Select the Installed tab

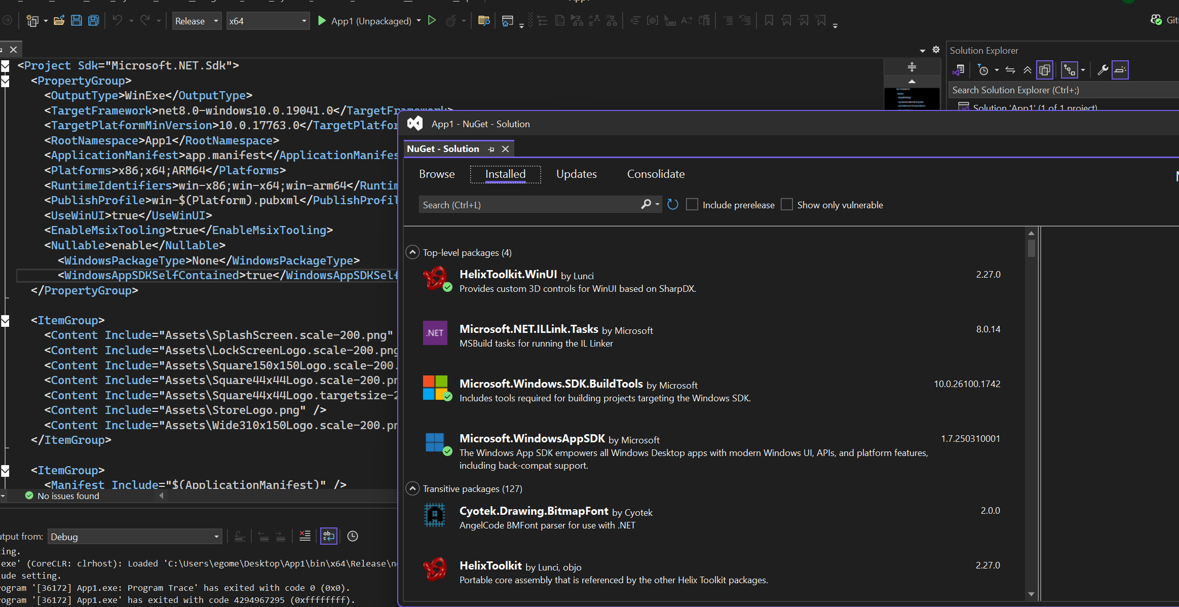[505, 174]
